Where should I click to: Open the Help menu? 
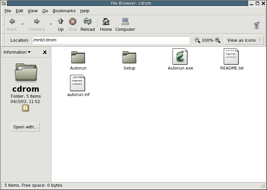click(85, 11)
